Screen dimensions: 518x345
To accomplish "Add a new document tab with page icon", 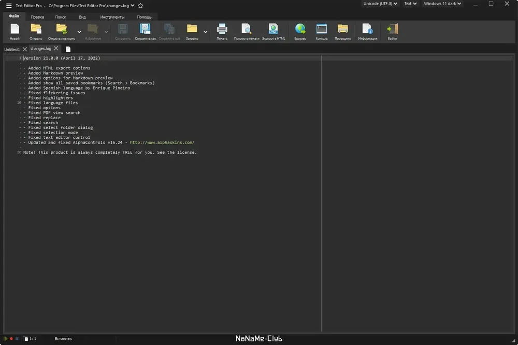I will (x=68, y=49).
